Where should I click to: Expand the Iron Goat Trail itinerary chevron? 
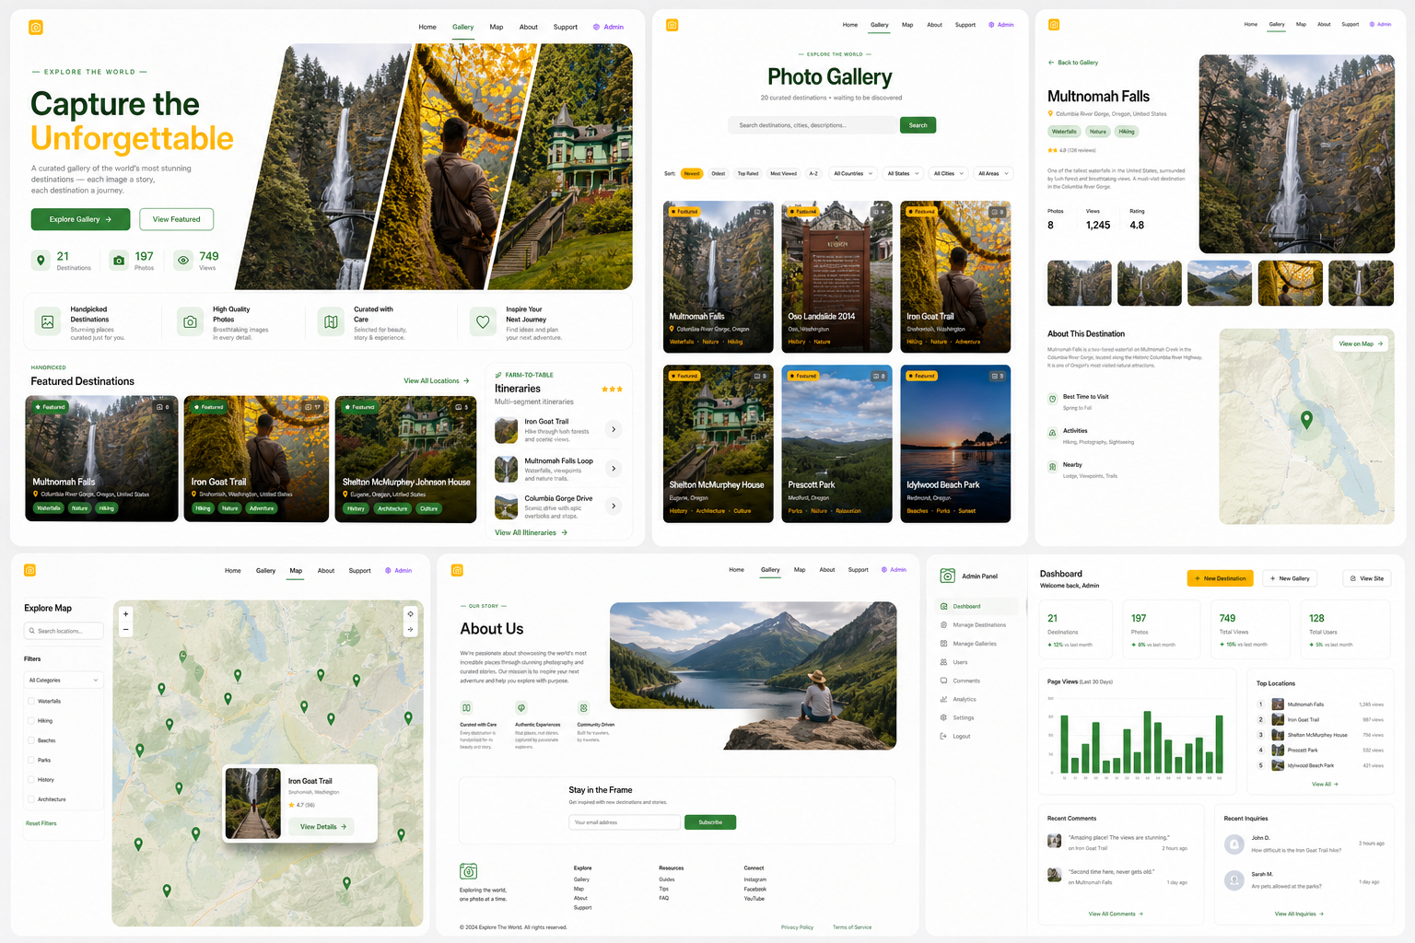(x=614, y=429)
